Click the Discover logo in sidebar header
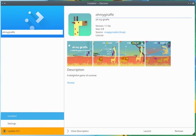Screen dimensions: 196x136 pos(34,20)
